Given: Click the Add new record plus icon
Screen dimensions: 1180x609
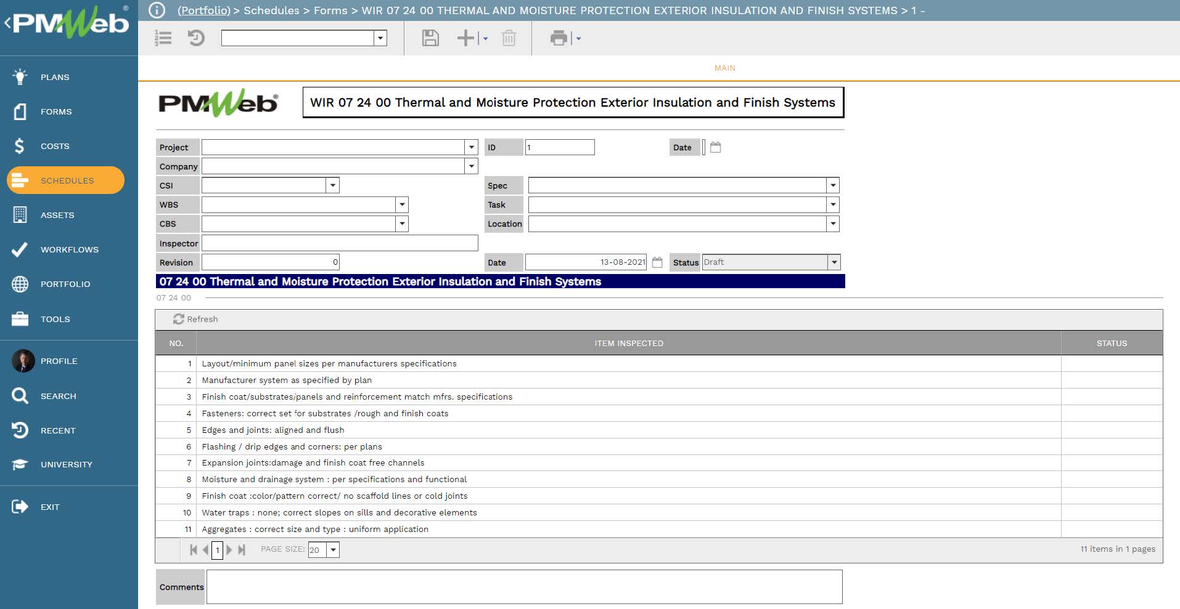Looking at the screenshot, I should 465,38.
